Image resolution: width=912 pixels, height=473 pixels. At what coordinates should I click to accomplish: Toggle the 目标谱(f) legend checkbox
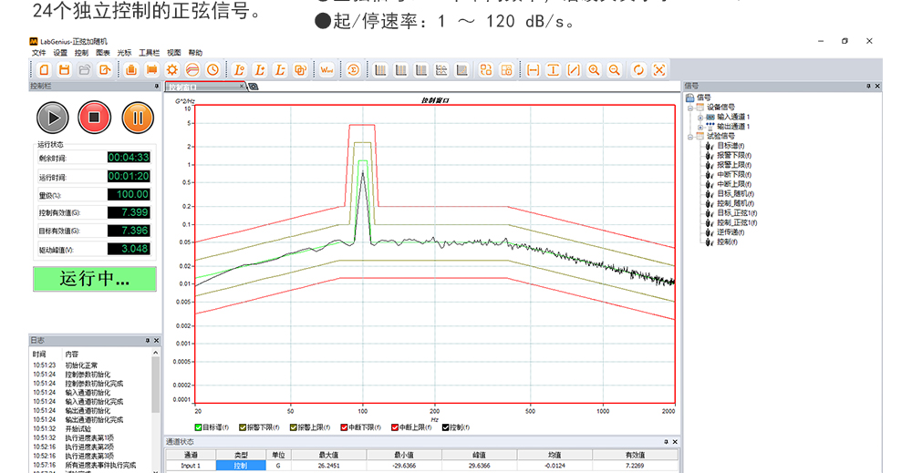click(x=199, y=427)
